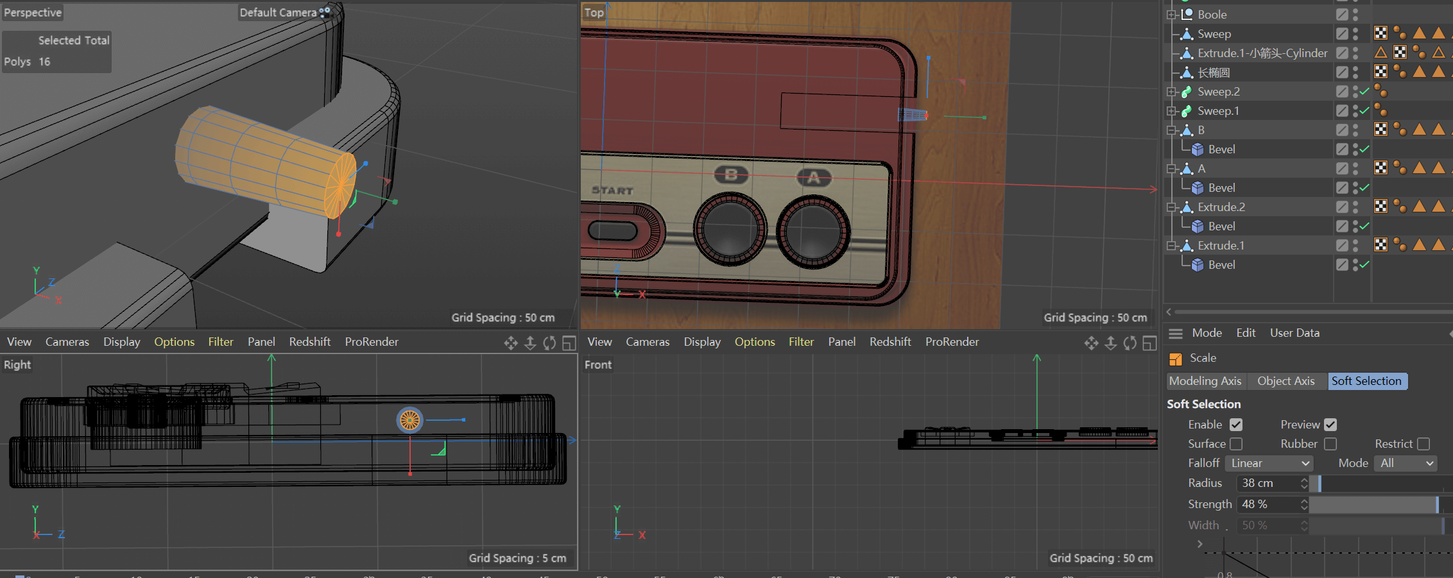Click the Default Camera link icon

(x=325, y=12)
